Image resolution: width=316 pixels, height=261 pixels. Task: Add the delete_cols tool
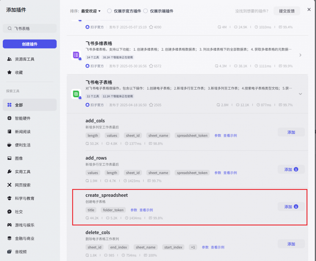tap(291, 244)
